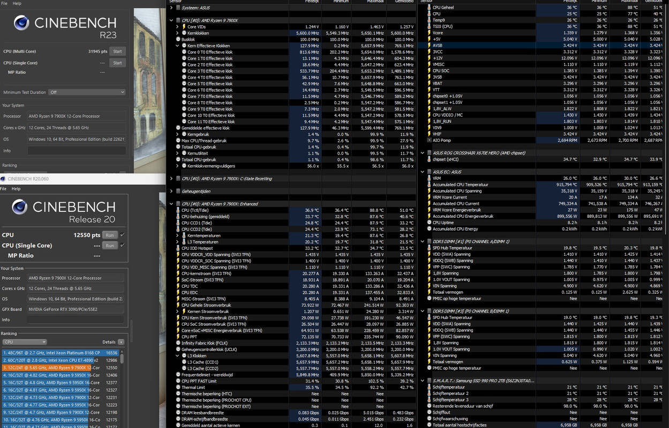Click the Gemiddelde effectieve klok icon
Viewport: 669px width, 428px height.
pyautogui.click(x=178, y=128)
